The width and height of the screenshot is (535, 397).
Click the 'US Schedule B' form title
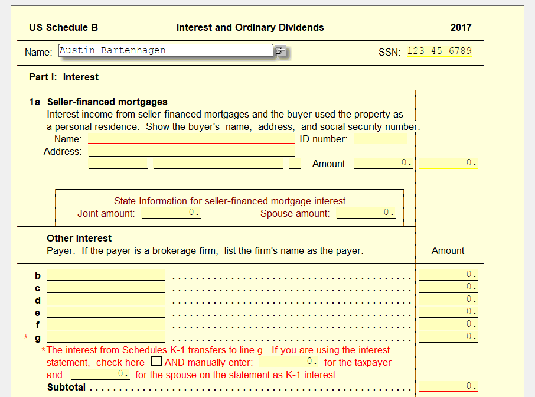tap(63, 27)
